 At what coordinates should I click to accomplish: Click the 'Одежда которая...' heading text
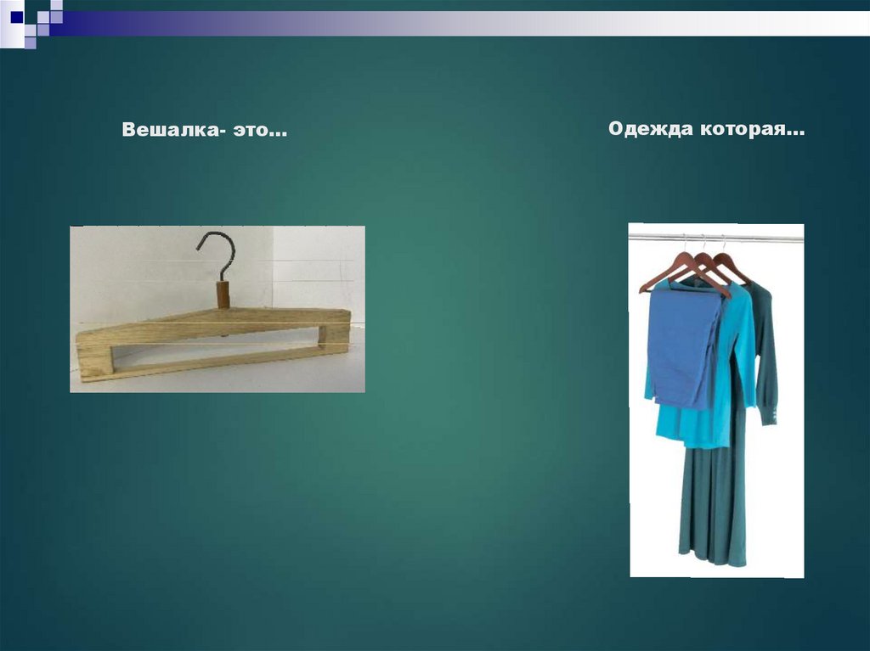pos(706,129)
